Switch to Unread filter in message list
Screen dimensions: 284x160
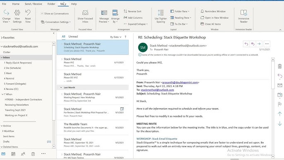73,36
